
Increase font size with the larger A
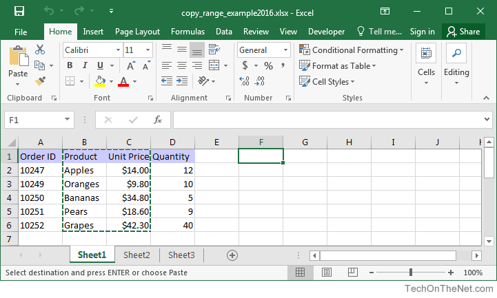(x=130, y=65)
